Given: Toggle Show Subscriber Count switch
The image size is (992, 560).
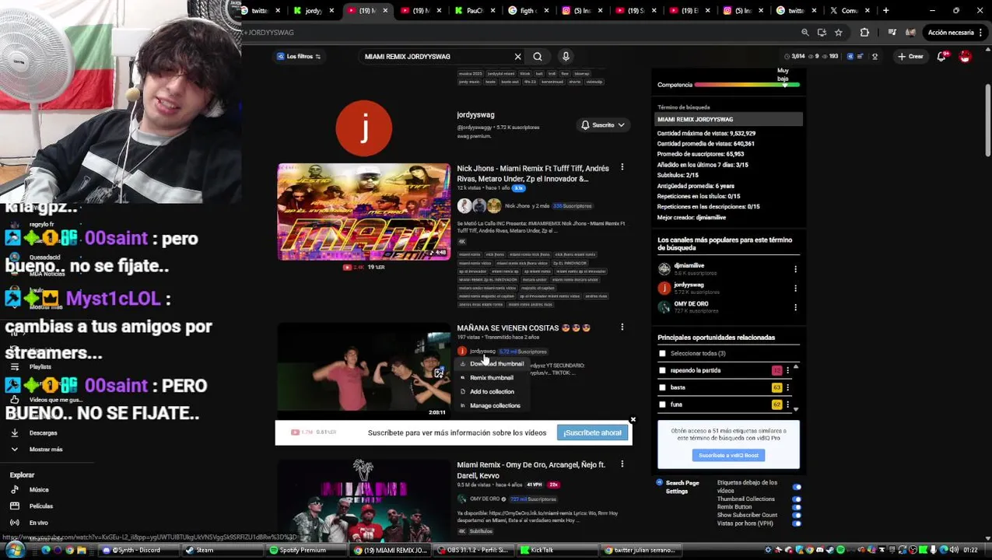Looking at the screenshot, I should pos(797,515).
